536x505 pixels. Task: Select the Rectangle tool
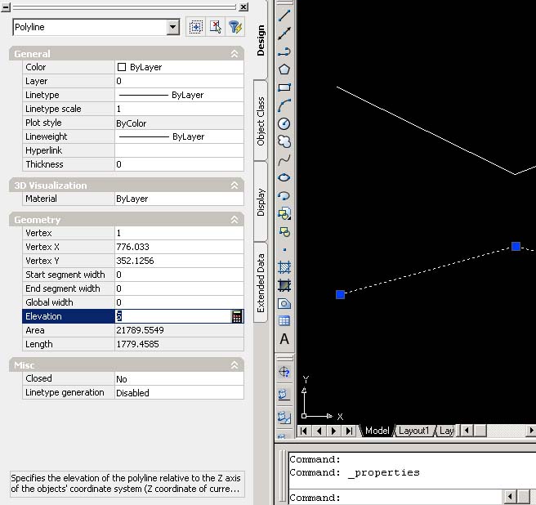[284, 87]
